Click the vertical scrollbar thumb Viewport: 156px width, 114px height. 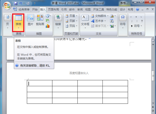pos(153,76)
